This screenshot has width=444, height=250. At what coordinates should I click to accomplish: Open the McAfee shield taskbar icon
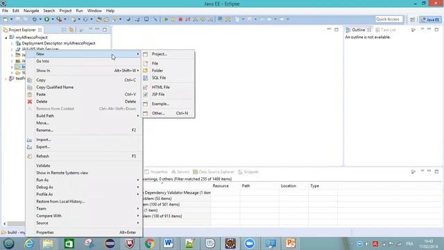pos(130,244)
